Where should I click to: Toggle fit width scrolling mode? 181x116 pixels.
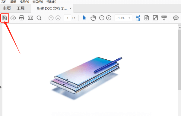click(138, 18)
